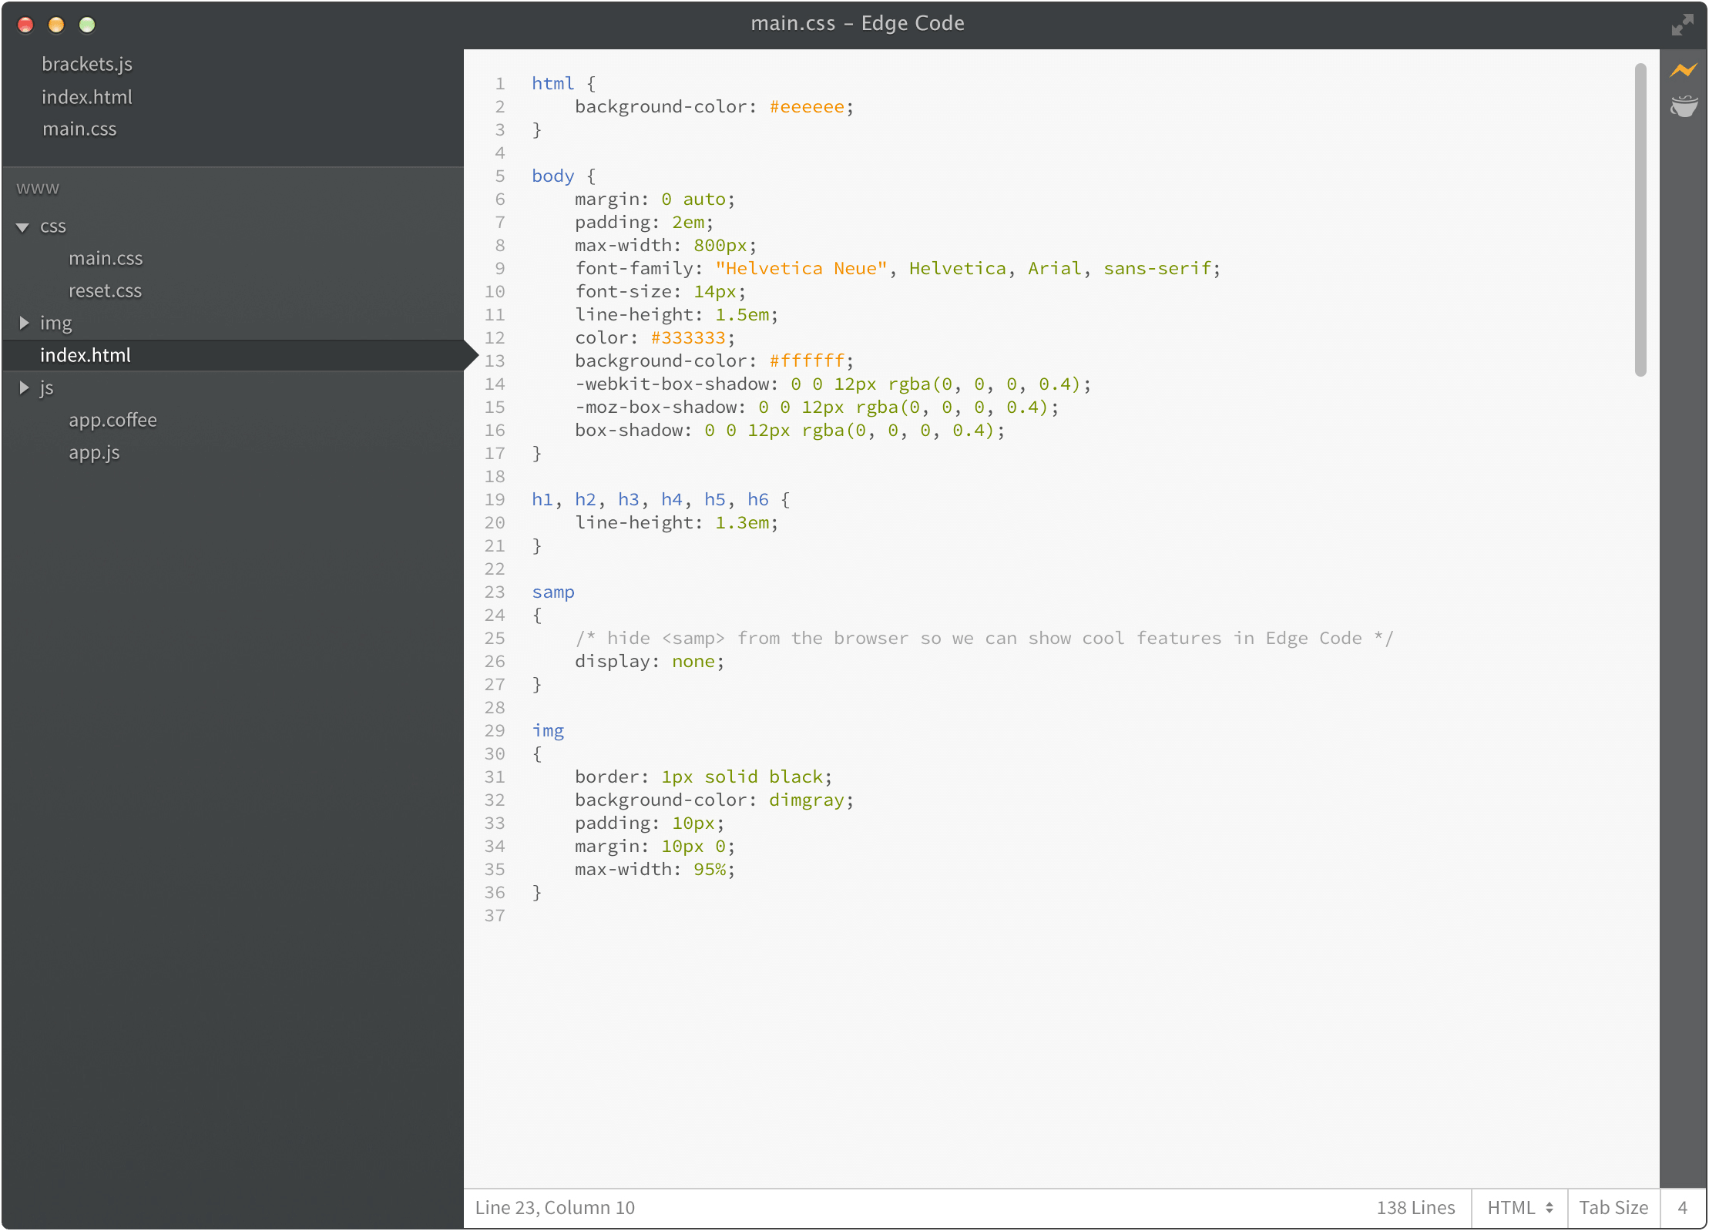
Task: Enter fullscreen using the expand arrows icon
Action: (1684, 25)
